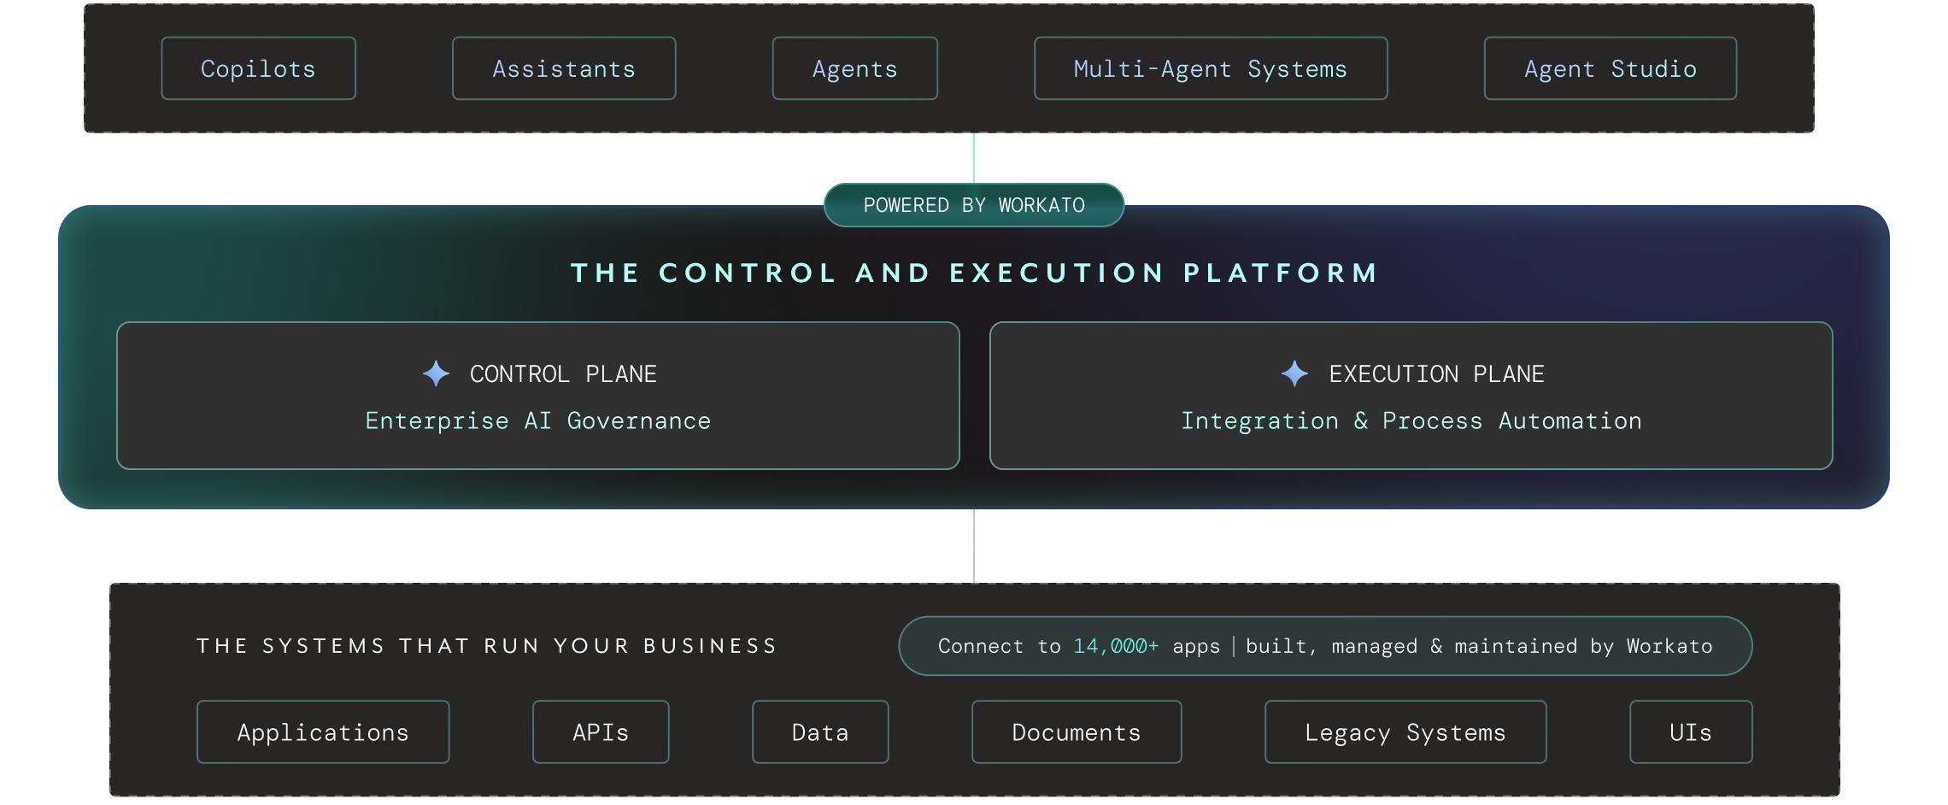Open Agent Studio box
Screen dimensions: 1948x805
[x=1611, y=68]
